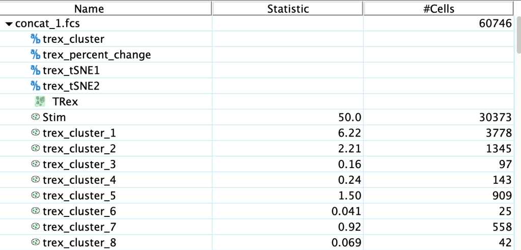
Task: Click the Stim gate icon
Action: pos(35,118)
